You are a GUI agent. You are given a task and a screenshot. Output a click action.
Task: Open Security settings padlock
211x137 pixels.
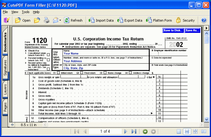pyautogui.click(x=185, y=20)
